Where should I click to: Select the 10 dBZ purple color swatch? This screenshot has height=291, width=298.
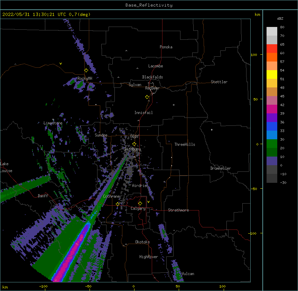point(272,161)
